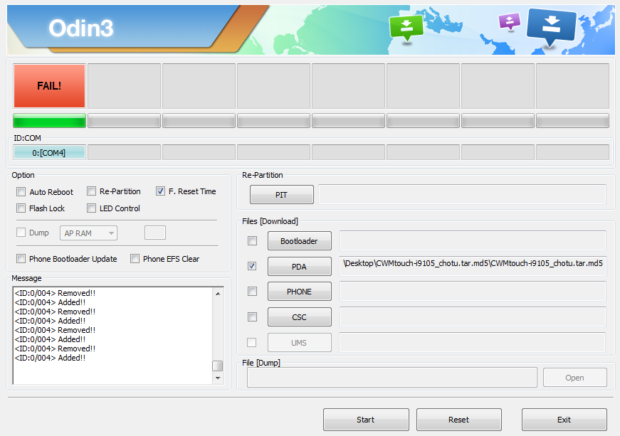
Task: Toggle the checkbox next to UMS
Action: tap(252, 342)
